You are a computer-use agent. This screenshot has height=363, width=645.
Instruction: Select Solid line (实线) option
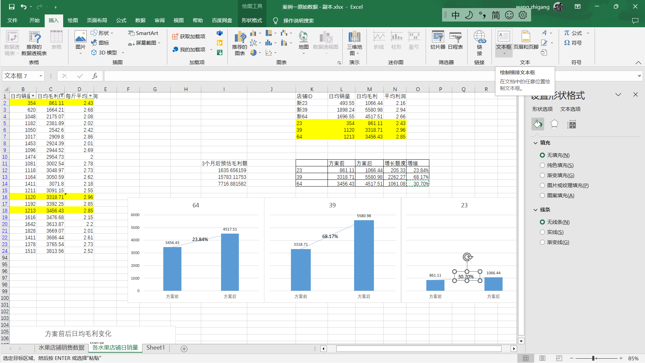(x=552, y=232)
